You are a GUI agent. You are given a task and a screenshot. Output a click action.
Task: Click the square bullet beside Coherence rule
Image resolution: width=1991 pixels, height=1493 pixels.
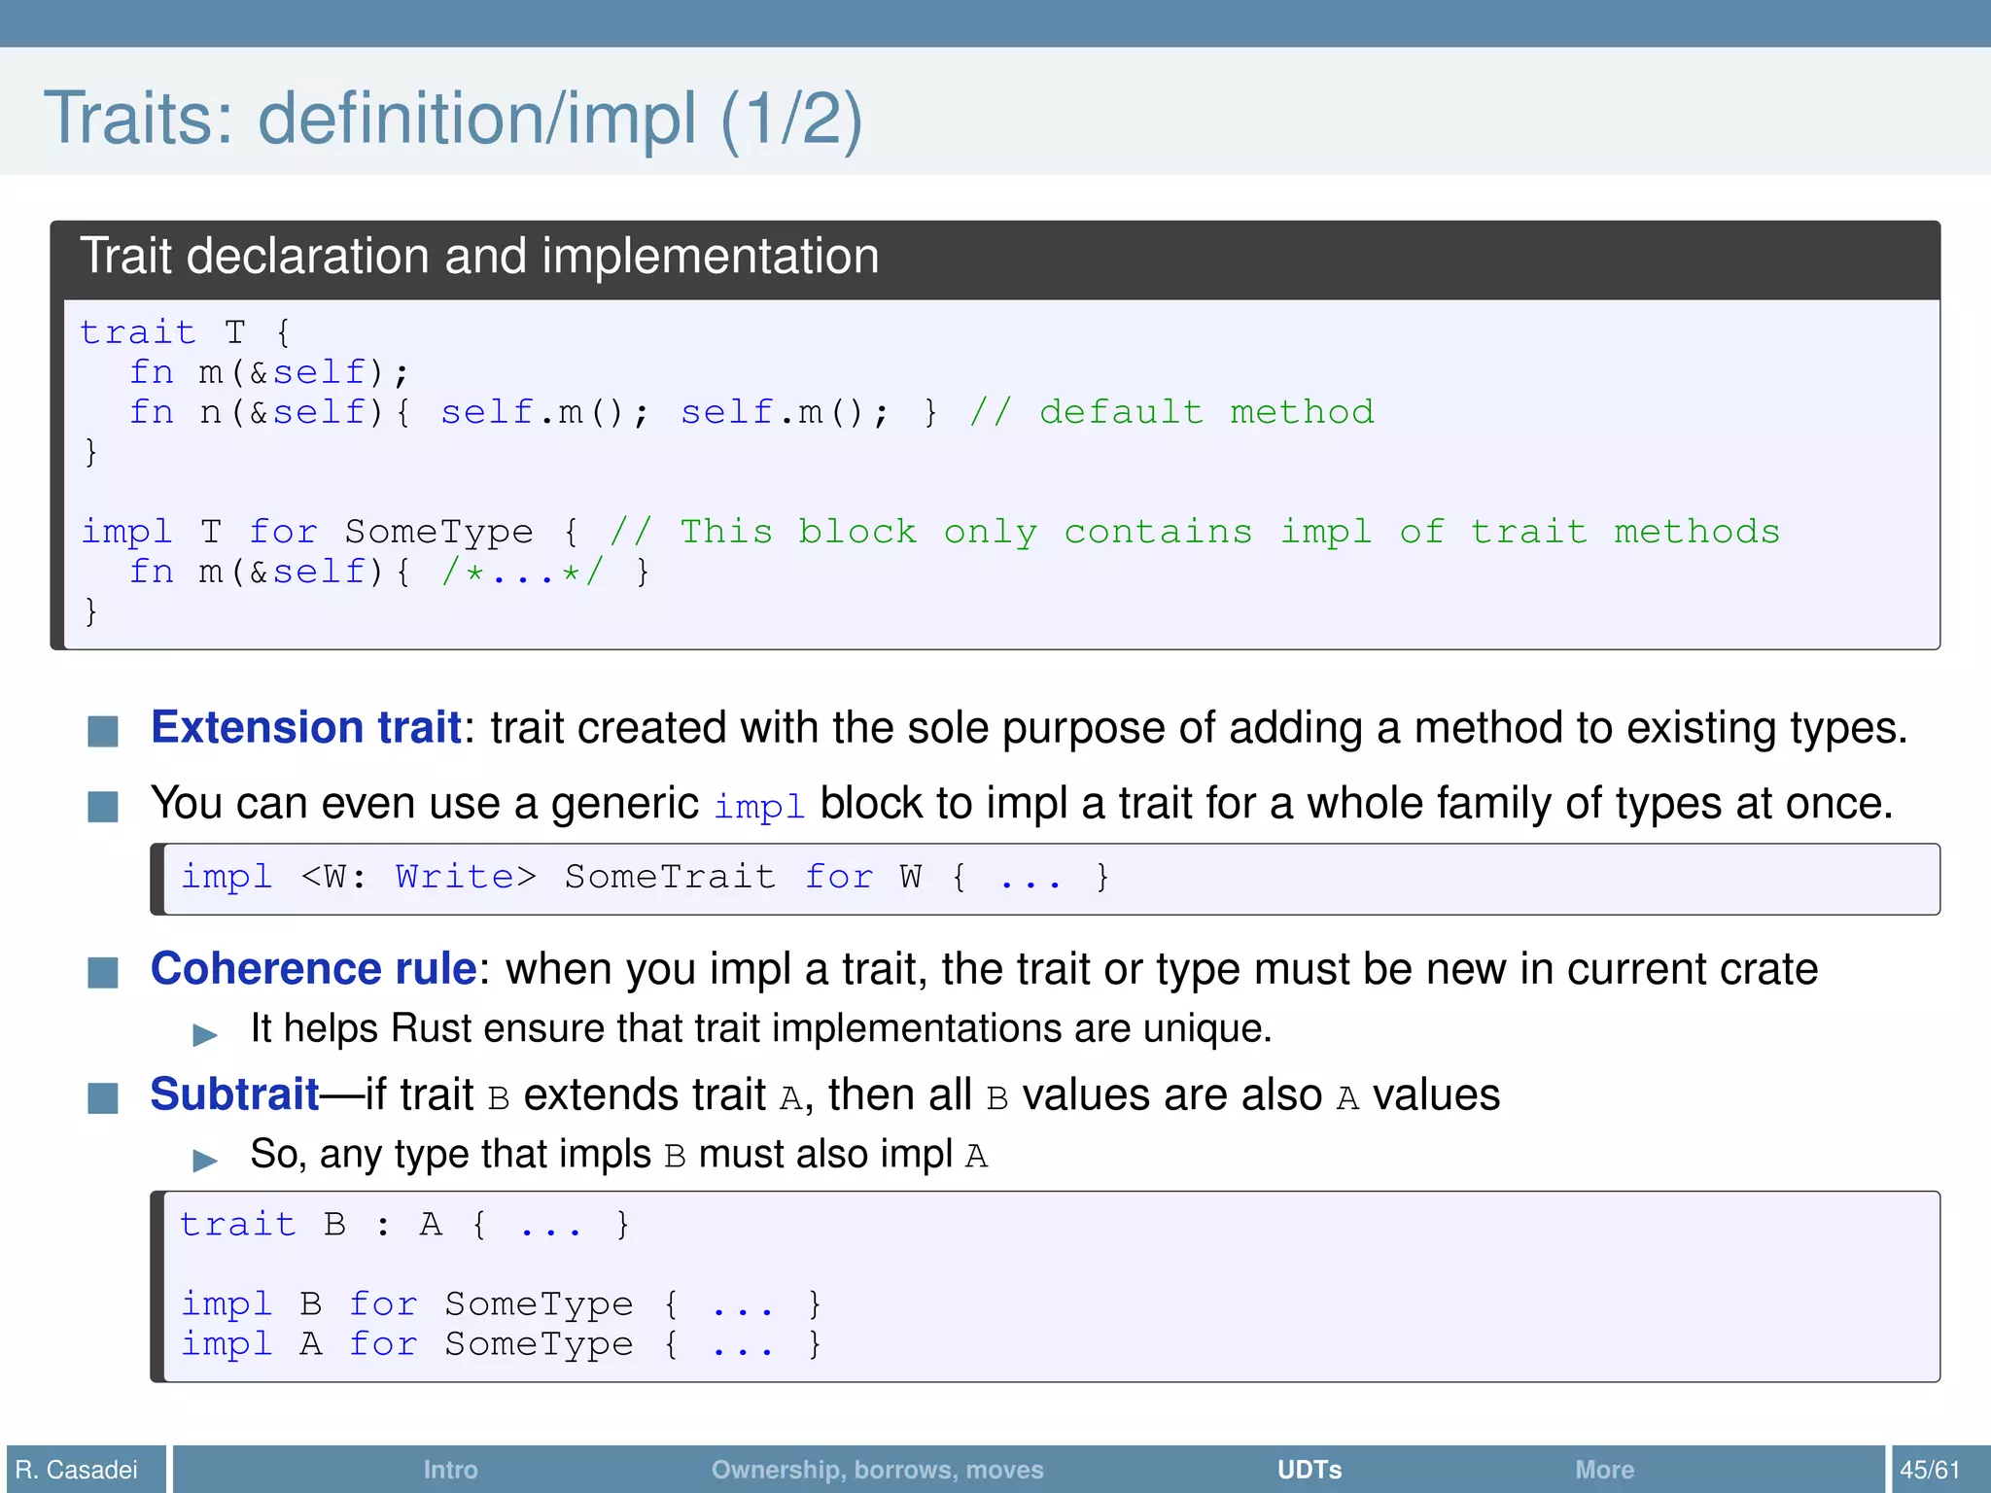(103, 971)
